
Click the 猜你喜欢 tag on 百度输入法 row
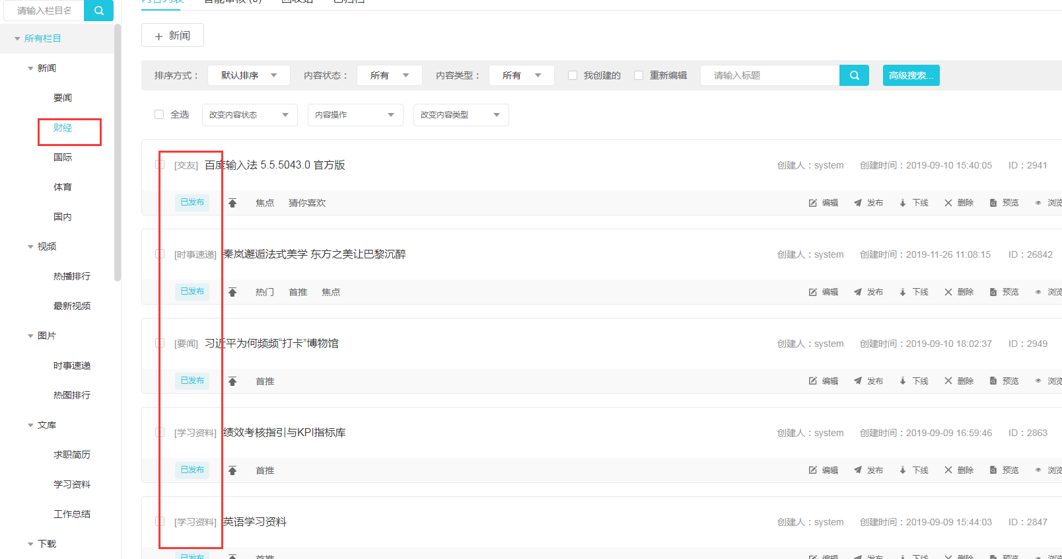pyautogui.click(x=307, y=203)
